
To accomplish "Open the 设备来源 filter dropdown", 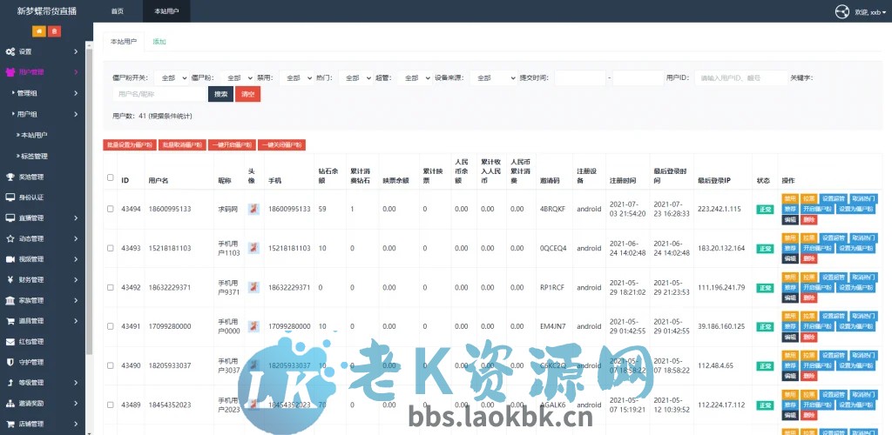I will (493, 77).
